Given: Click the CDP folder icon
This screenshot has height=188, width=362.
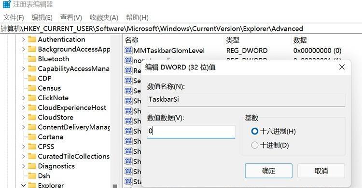Looking at the screenshot, I should [32, 78].
